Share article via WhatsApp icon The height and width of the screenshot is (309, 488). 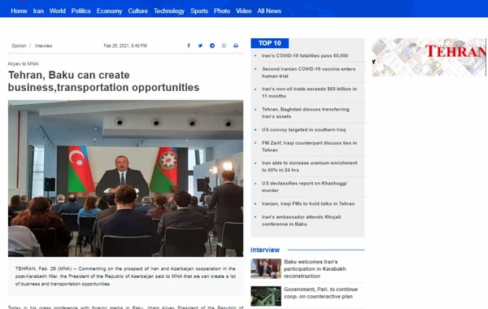click(224, 46)
